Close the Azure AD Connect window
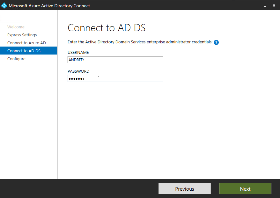Screen dimensions: 280x198 point(274,5)
